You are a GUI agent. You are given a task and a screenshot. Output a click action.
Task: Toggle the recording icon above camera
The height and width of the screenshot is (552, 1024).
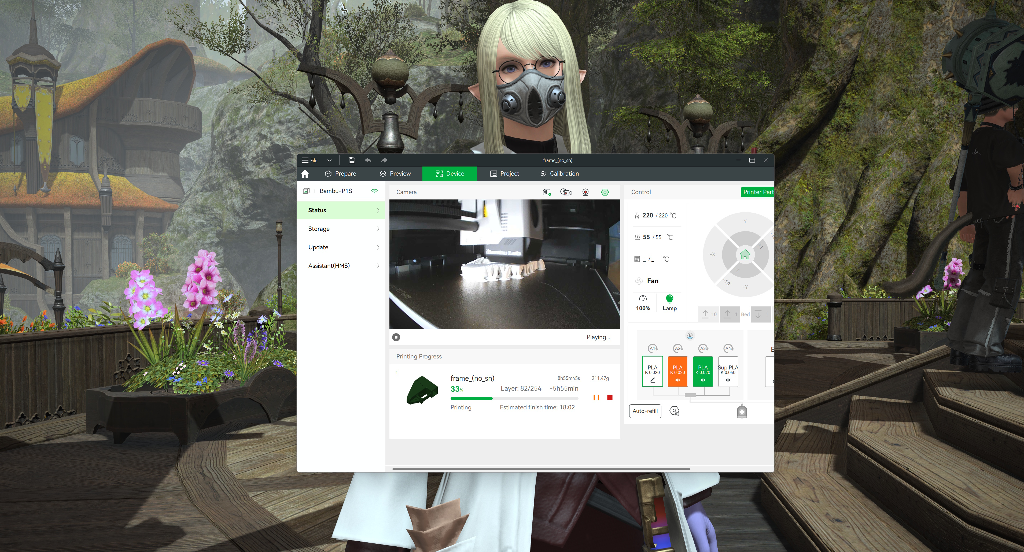pyautogui.click(x=585, y=192)
